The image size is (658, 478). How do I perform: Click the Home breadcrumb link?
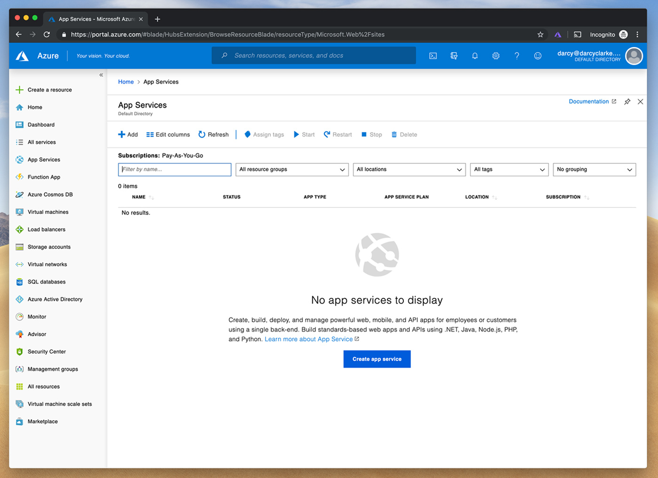(126, 82)
